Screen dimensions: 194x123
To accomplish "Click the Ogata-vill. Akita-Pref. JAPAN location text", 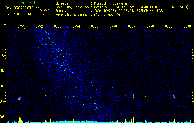I will [x=121, y=7].
